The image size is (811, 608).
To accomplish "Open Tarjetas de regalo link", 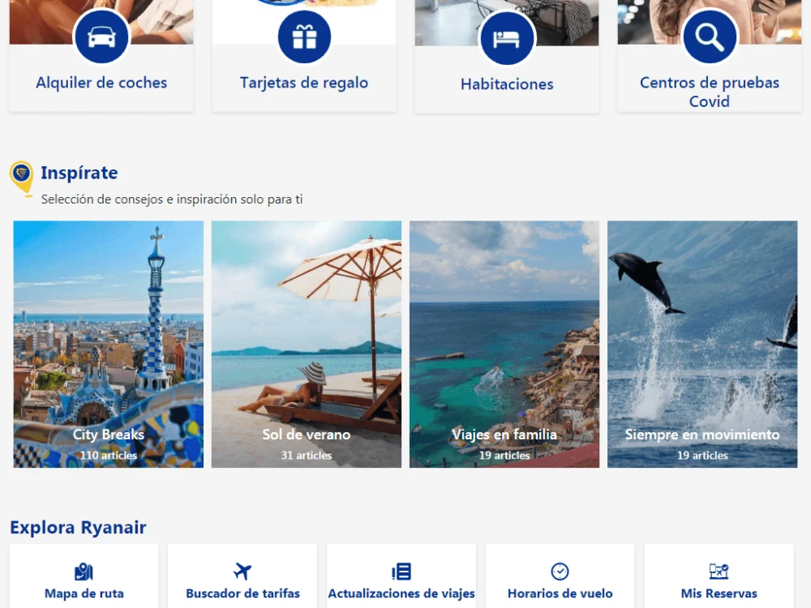I will [x=304, y=83].
